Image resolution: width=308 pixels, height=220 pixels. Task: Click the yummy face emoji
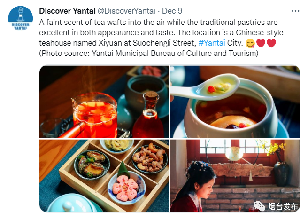click(x=250, y=43)
